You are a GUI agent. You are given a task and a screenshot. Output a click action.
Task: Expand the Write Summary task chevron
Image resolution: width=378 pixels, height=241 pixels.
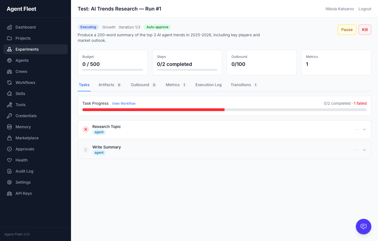pos(364,150)
